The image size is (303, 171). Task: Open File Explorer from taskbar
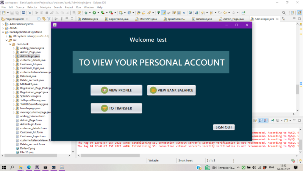20,167
